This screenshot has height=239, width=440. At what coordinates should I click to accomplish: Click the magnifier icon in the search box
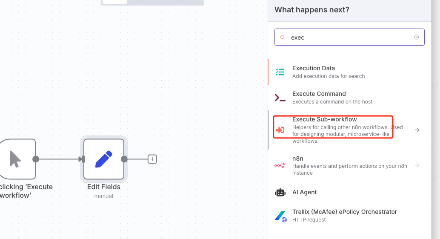tap(283, 37)
